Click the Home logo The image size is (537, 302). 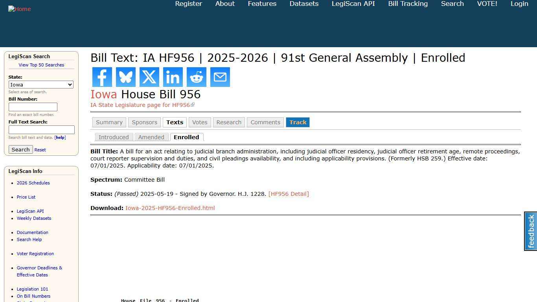pyautogui.click(x=19, y=9)
